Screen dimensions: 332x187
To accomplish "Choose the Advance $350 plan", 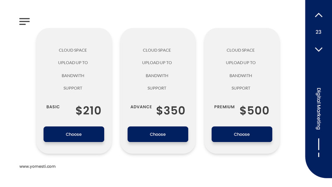I will pyautogui.click(x=158, y=134).
